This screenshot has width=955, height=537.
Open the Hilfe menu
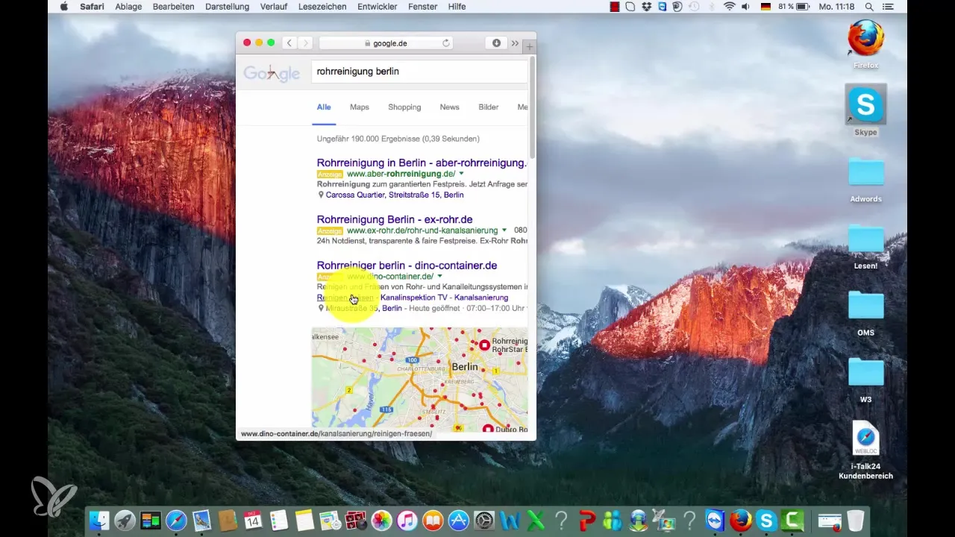coord(456,7)
